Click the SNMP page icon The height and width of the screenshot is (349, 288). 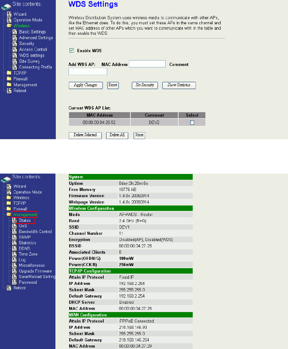14,237
